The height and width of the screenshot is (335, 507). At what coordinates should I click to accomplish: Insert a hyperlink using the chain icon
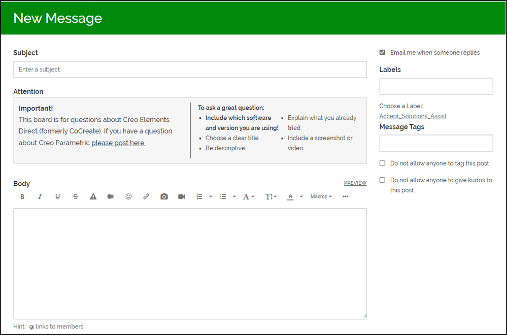(146, 196)
